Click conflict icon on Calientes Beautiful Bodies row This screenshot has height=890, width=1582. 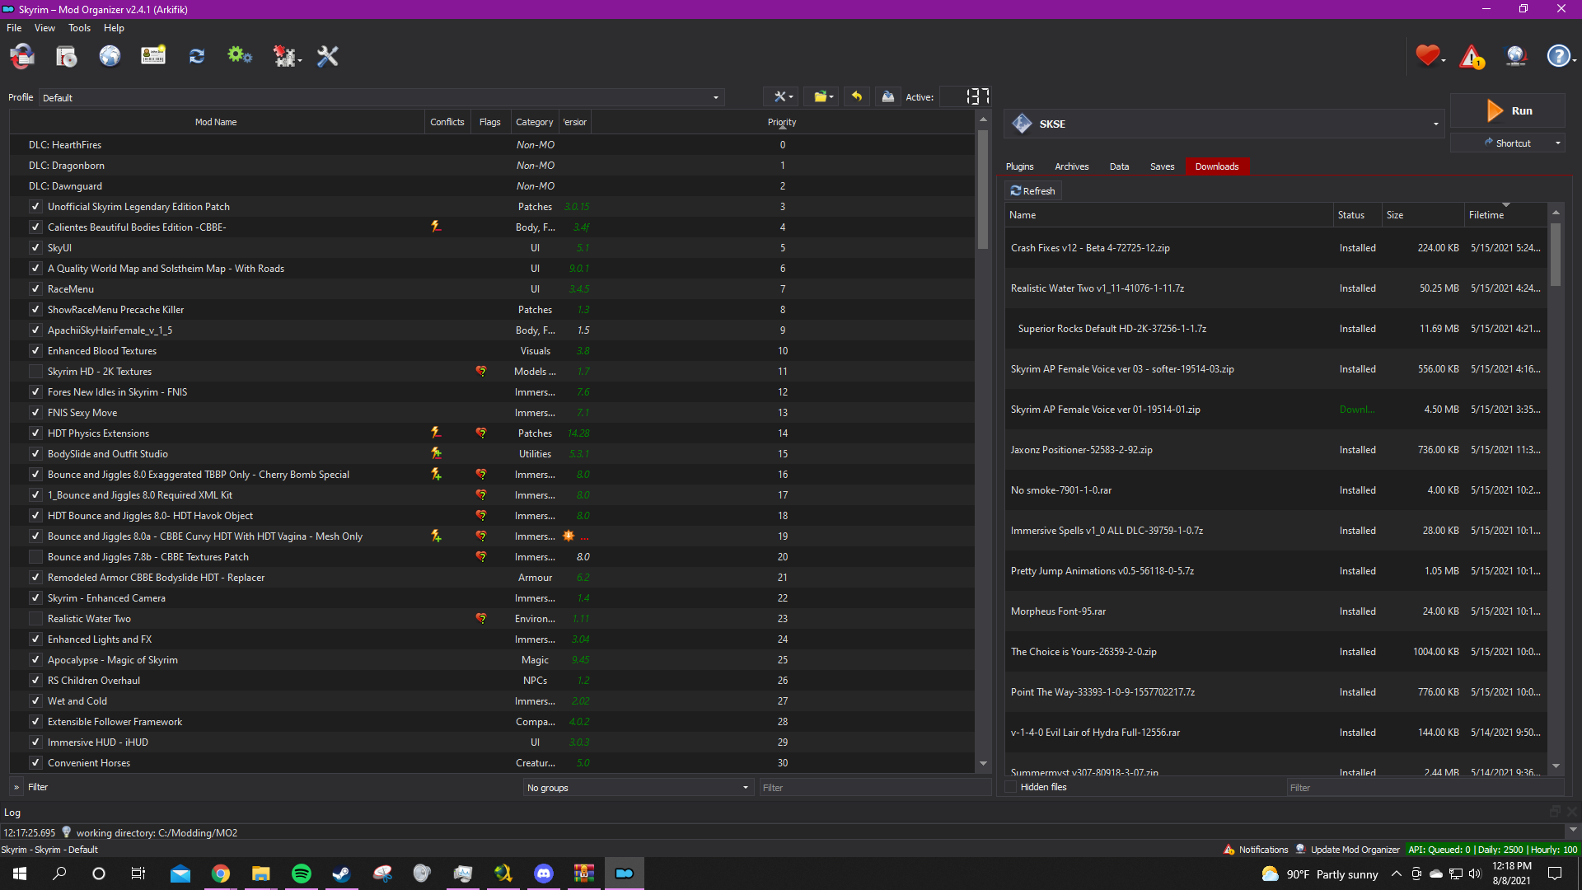point(436,227)
